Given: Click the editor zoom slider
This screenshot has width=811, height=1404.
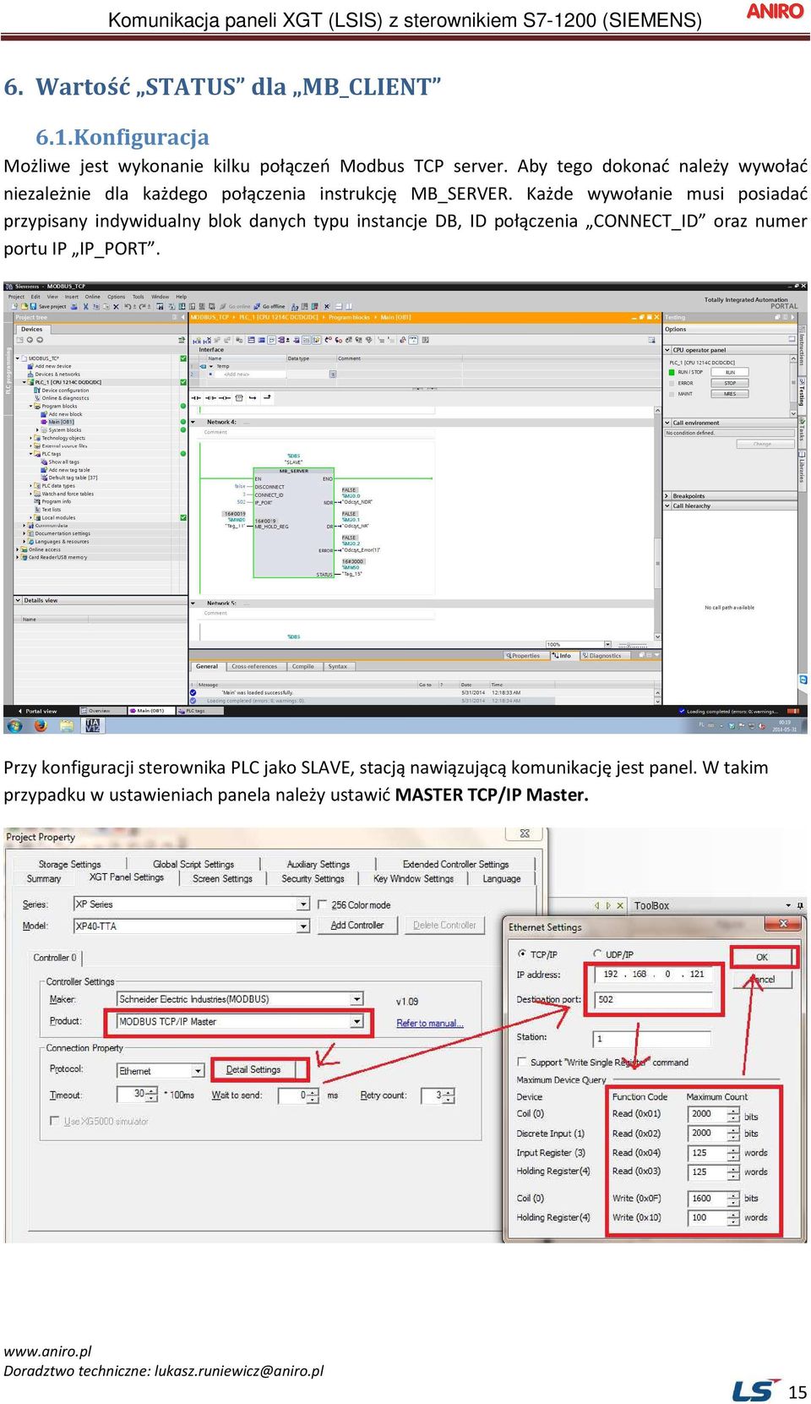Looking at the screenshot, I should [634, 644].
